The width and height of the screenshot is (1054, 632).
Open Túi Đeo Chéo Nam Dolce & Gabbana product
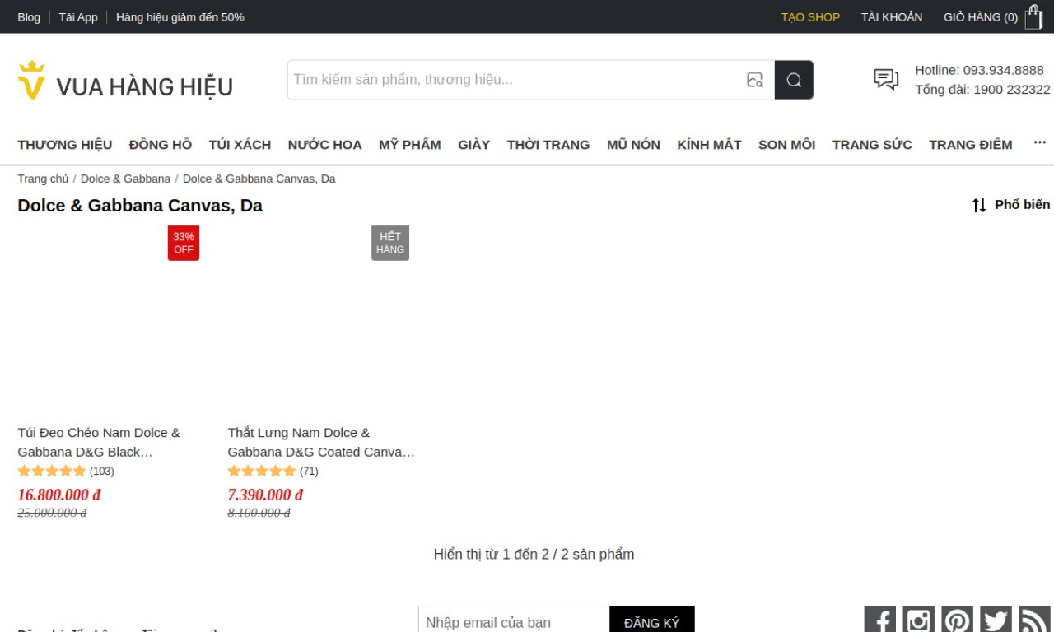(x=99, y=442)
